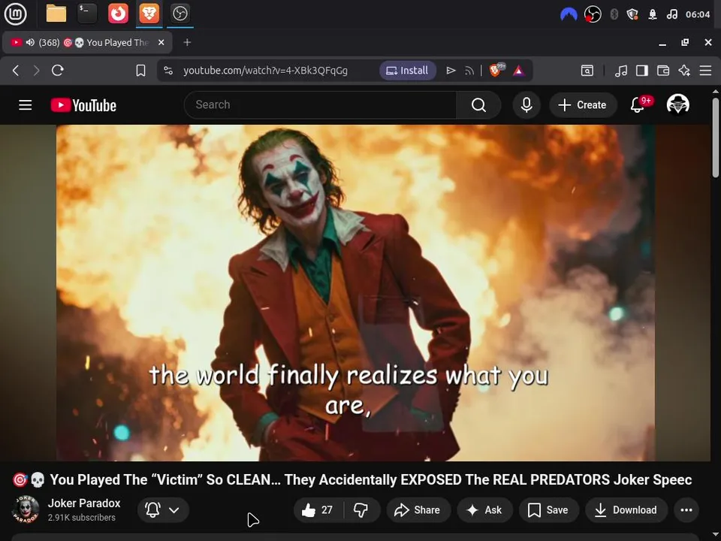Click the youtube.com address bar URL
The height and width of the screenshot is (541, 721).
tap(265, 71)
